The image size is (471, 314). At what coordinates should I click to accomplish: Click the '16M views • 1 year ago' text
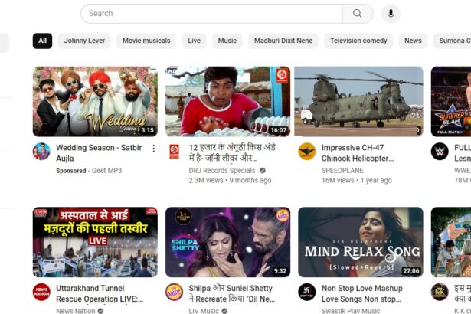tap(357, 180)
